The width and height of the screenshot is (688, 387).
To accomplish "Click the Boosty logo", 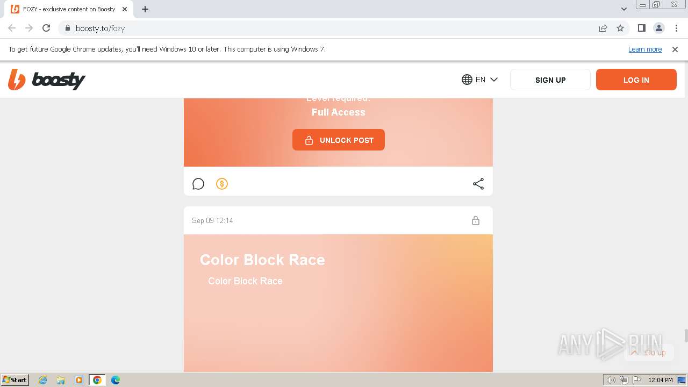I will pos(47,80).
